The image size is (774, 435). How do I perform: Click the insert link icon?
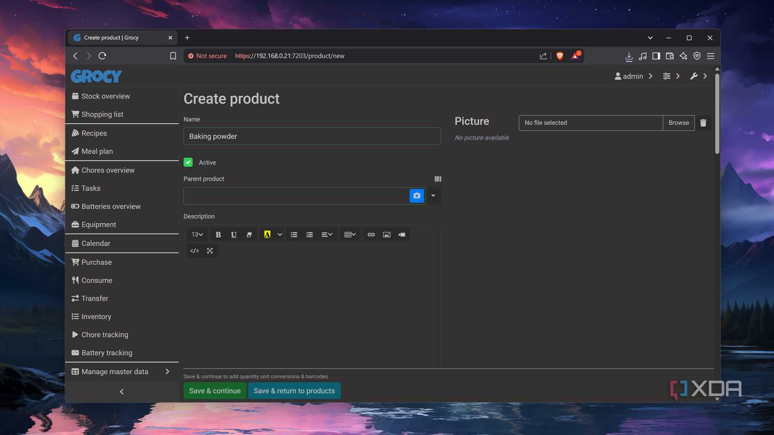tap(371, 235)
